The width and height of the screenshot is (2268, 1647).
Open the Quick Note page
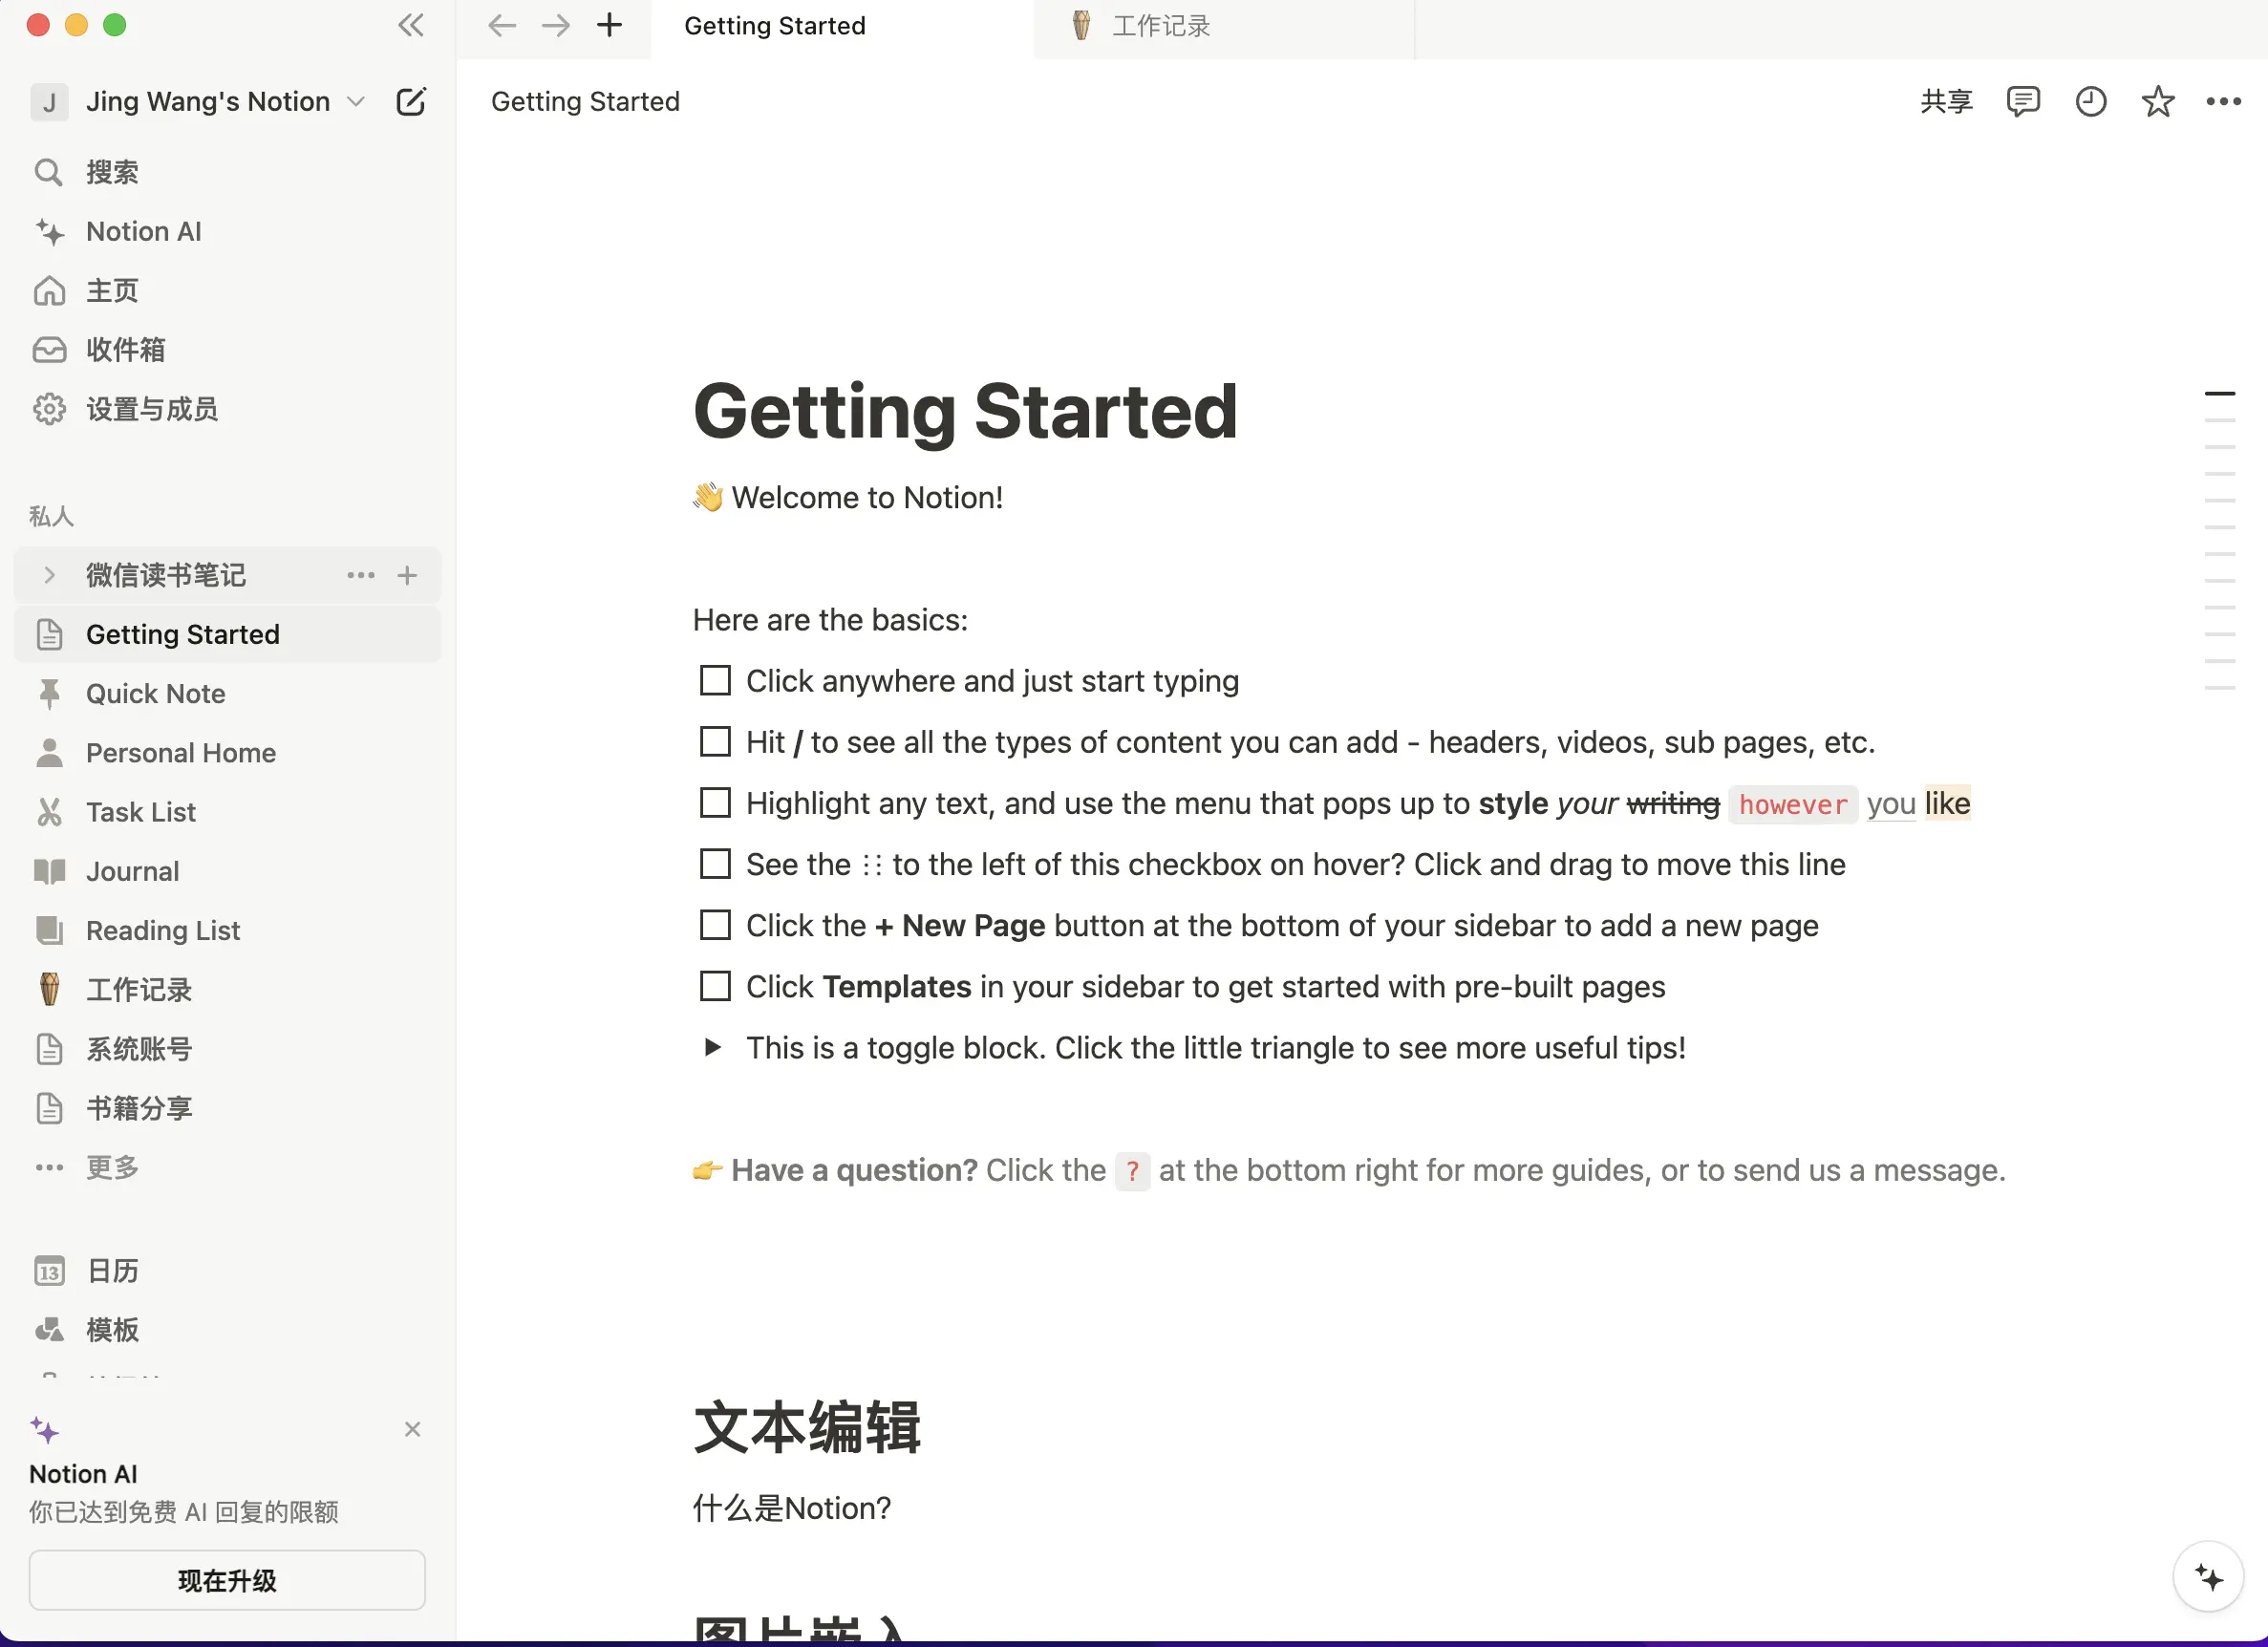227,694
